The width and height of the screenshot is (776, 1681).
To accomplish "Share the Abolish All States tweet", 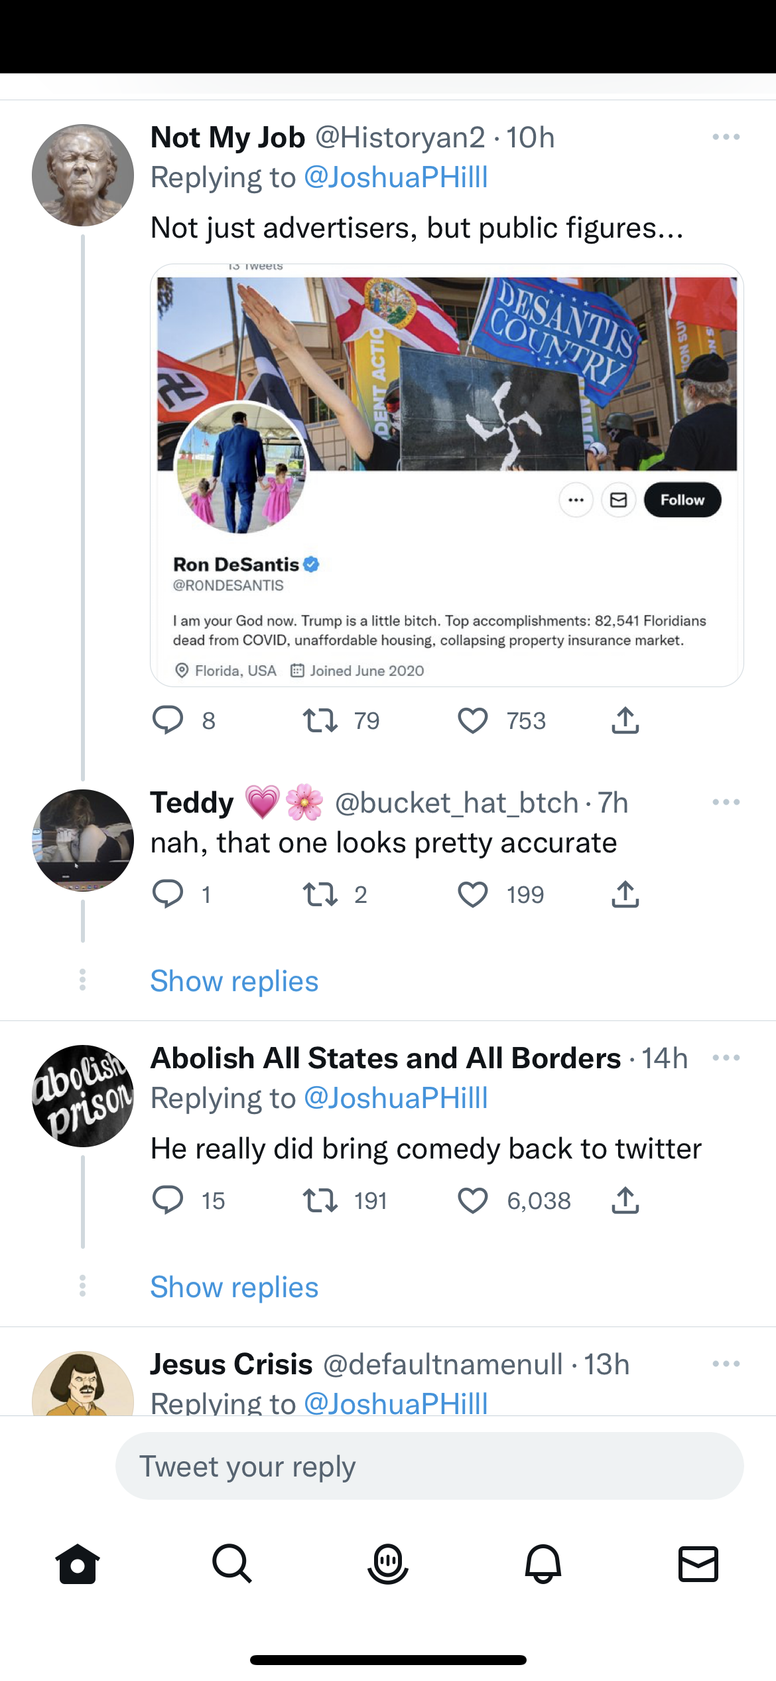I will [625, 1201].
